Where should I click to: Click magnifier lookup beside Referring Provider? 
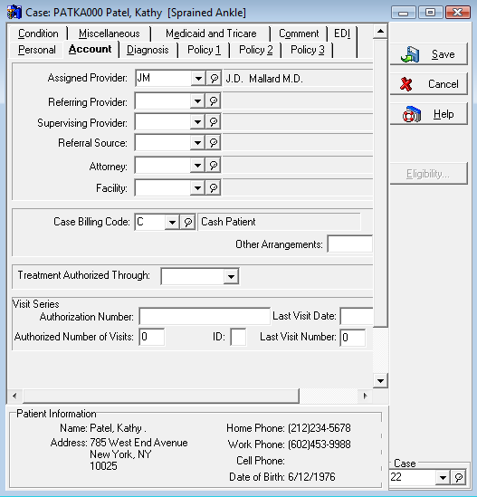[214, 101]
